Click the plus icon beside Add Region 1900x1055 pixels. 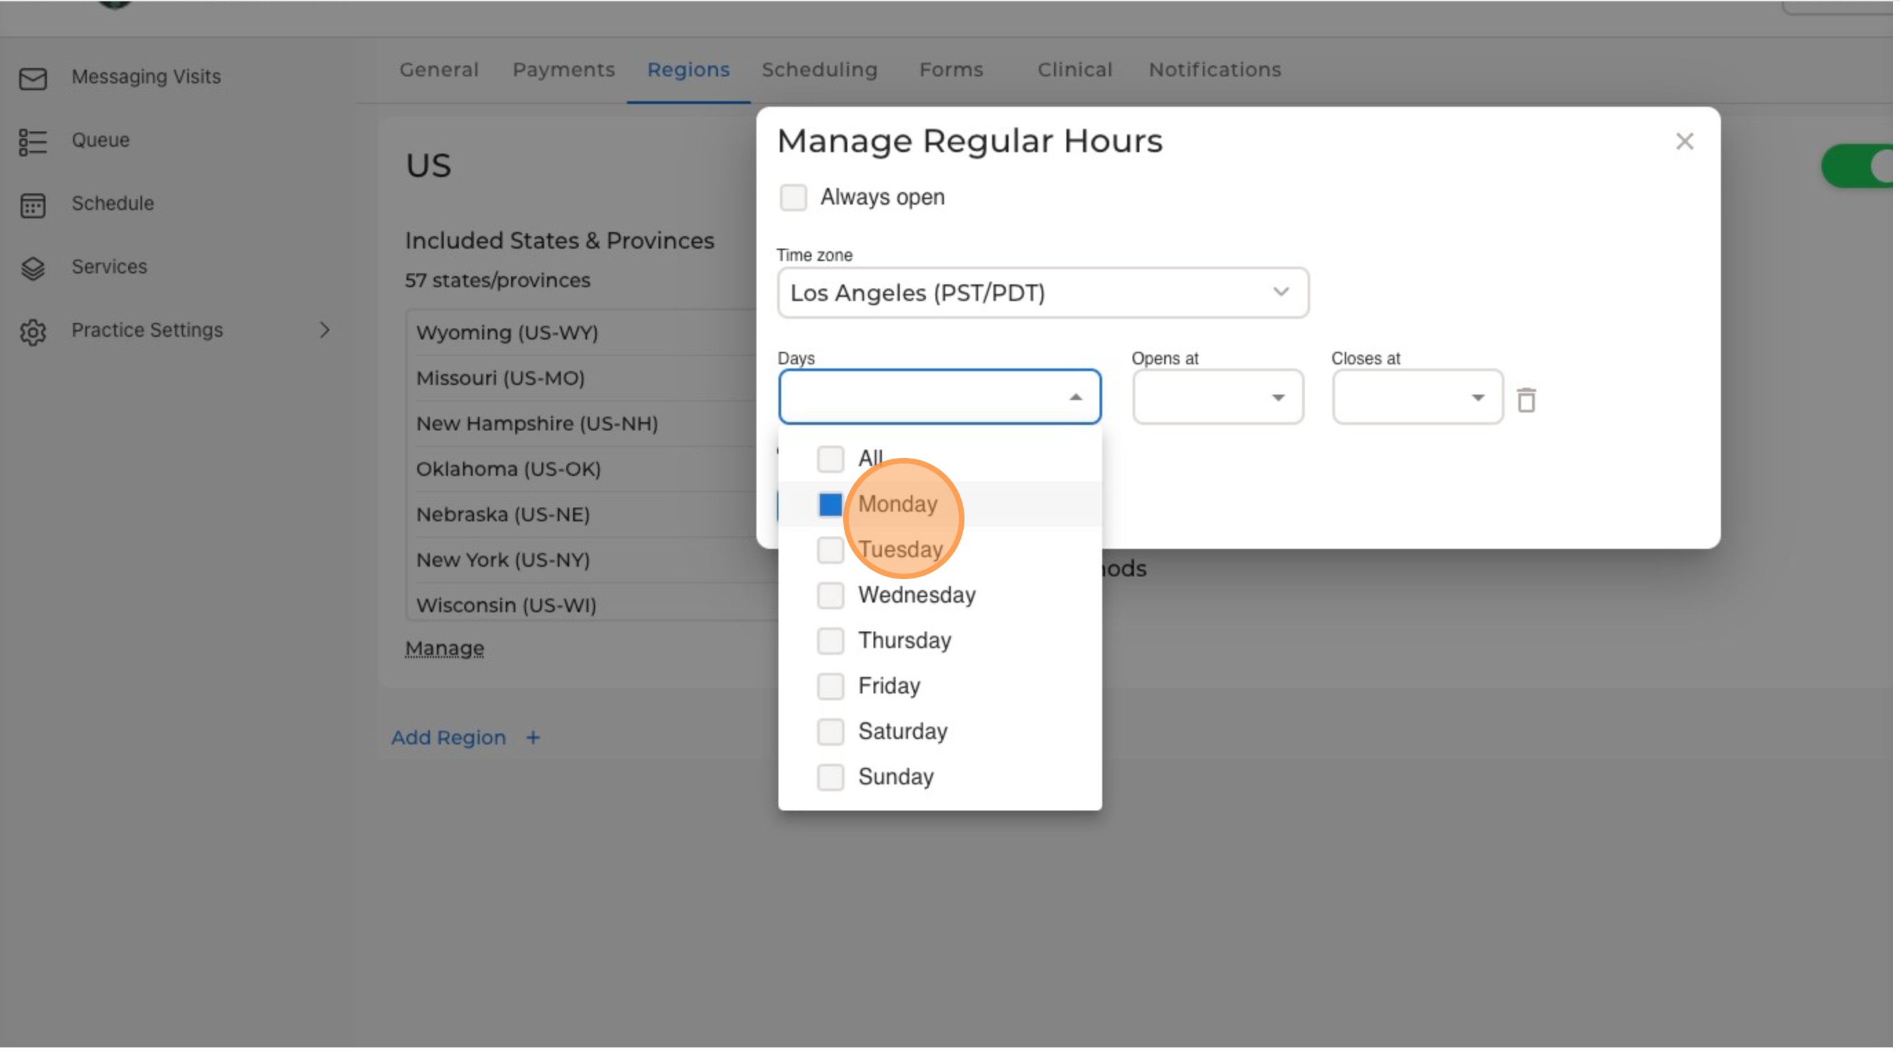[533, 737]
